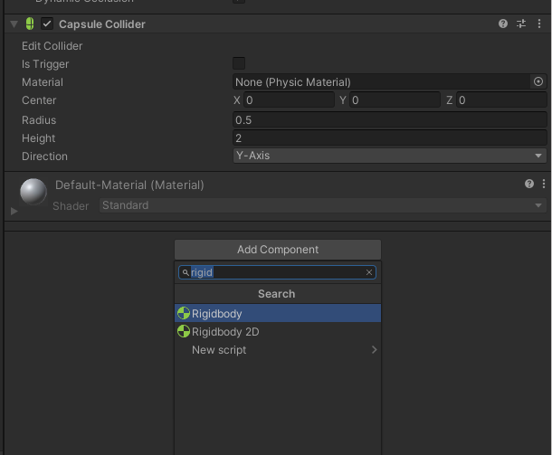552x455 pixels.
Task: Open Capsule Collider three-dot options menu
Action: [x=539, y=24]
